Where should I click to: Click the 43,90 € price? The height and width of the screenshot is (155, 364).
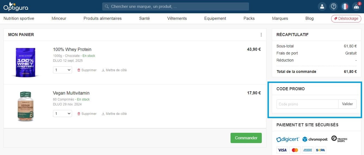(254, 49)
